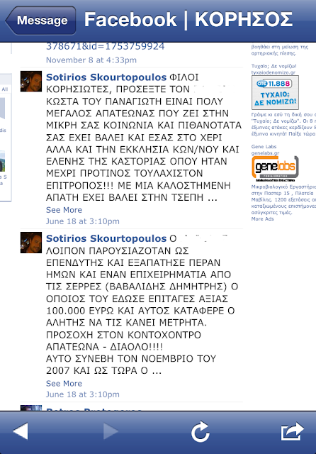Go back with the left arrow icon
The height and width of the screenshot is (454, 316).
coord(21,431)
